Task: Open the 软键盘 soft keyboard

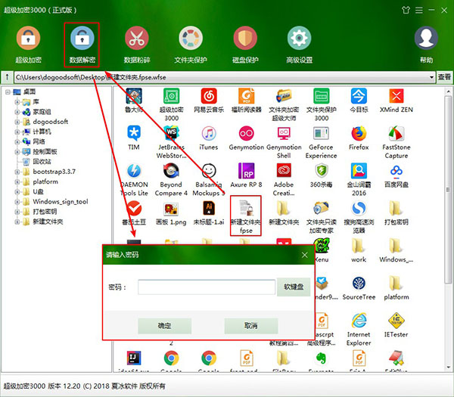Action: [x=294, y=287]
